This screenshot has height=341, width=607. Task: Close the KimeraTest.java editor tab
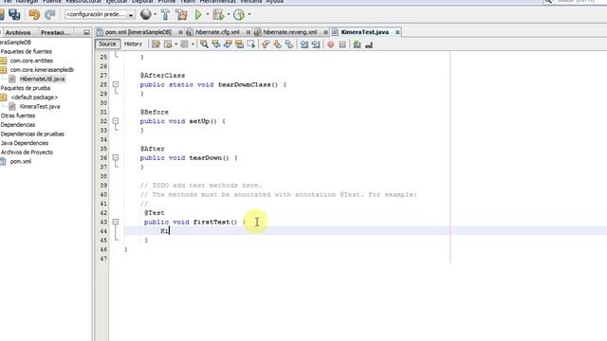tap(397, 32)
